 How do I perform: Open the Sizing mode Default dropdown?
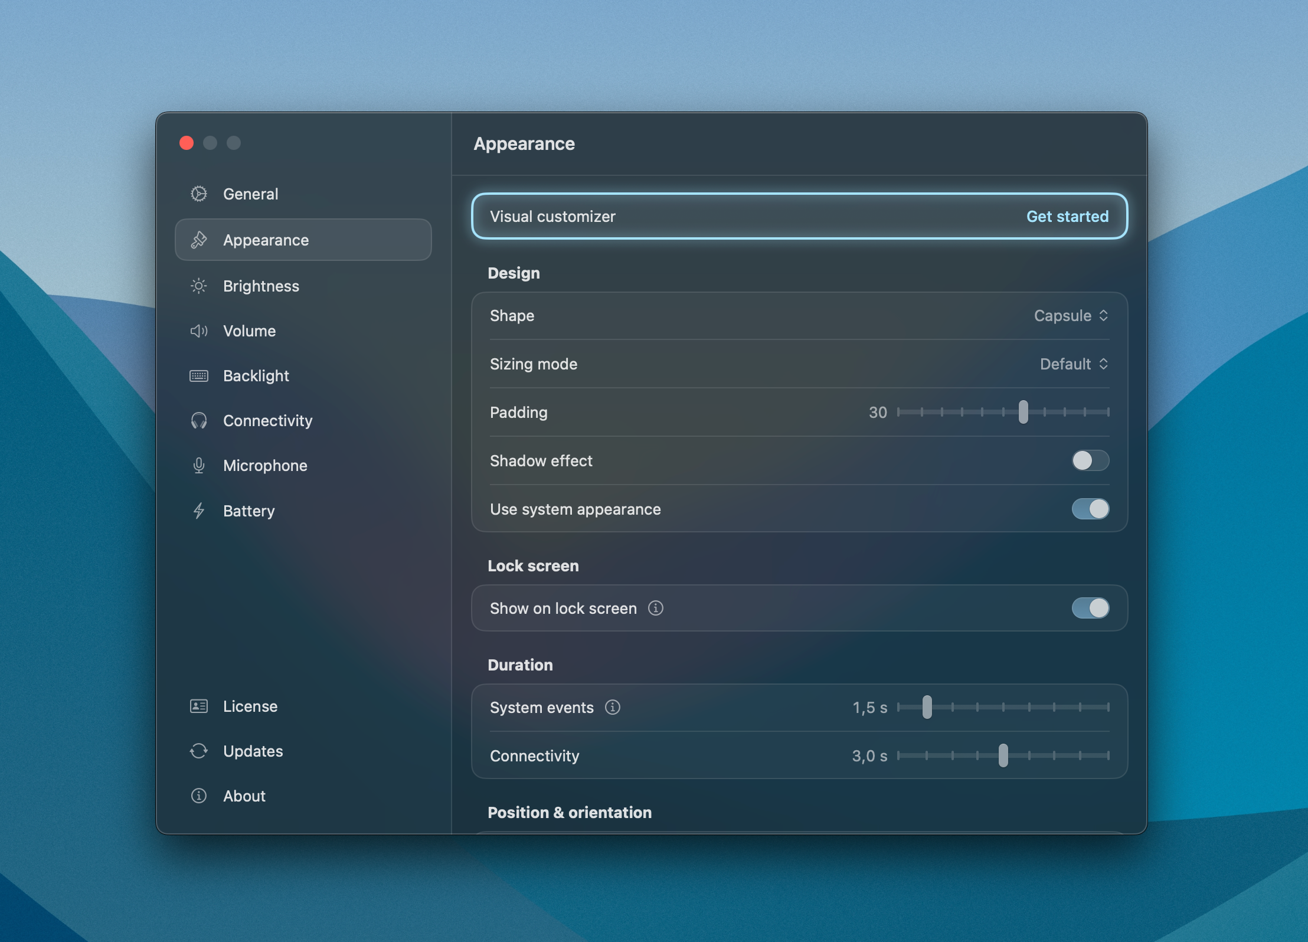[x=1074, y=364]
